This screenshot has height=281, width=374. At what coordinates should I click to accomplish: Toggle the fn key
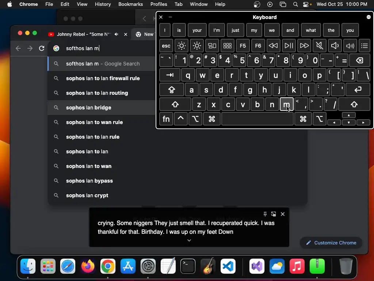[166, 119]
